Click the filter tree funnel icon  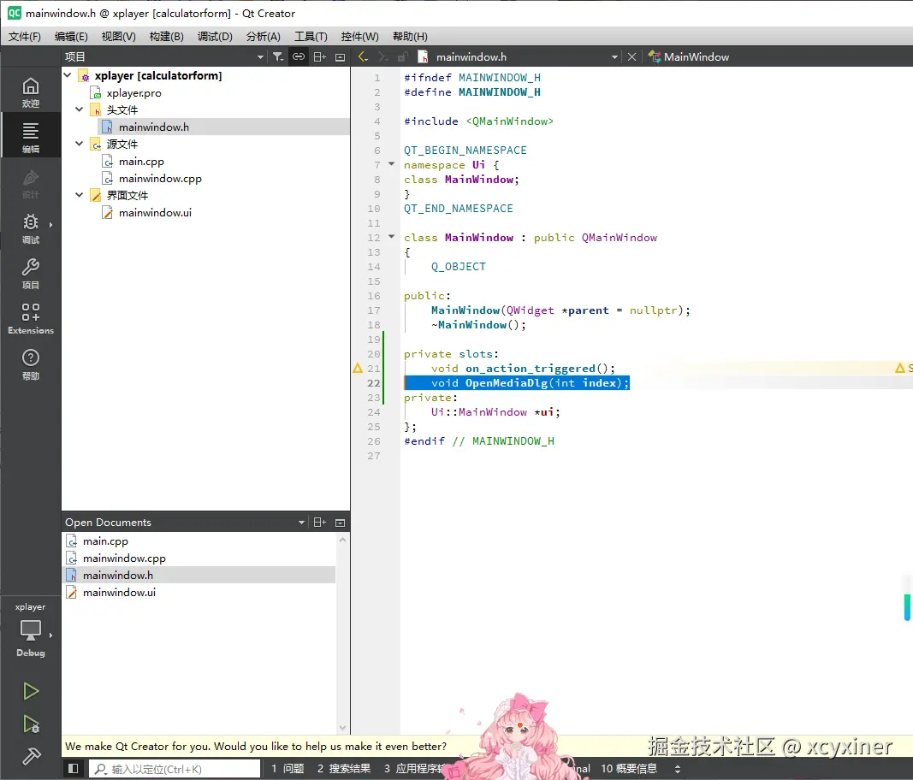tap(278, 56)
